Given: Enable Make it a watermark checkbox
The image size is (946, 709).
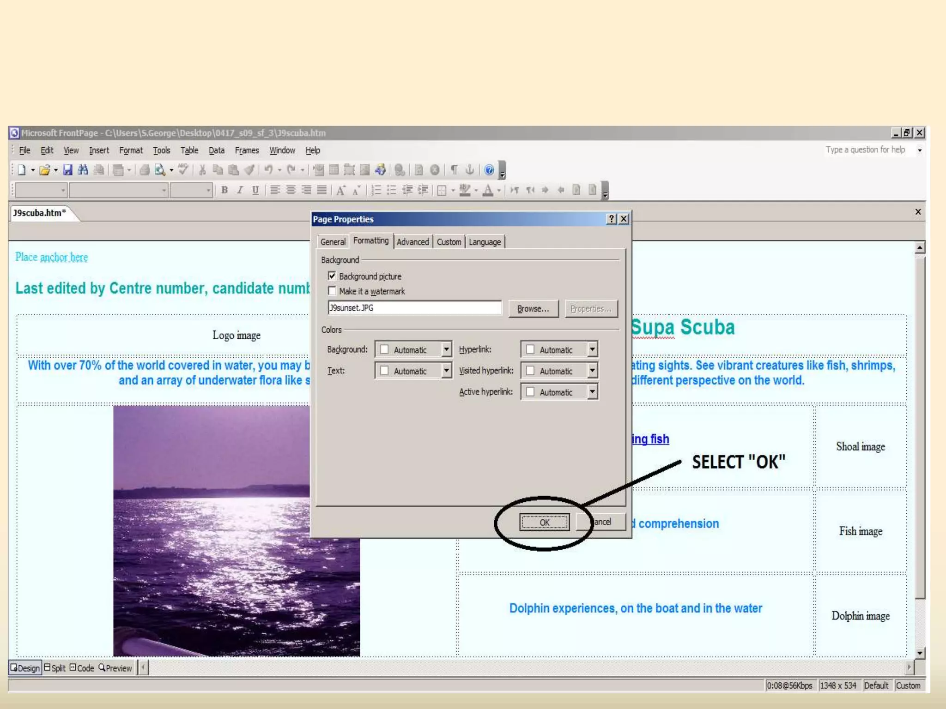Looking at the screenshot, I should tap(332, 291).
